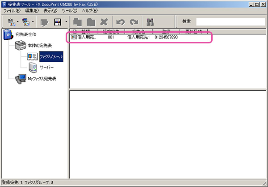Open the ファイル(F) menu
The image size is (268, 187).
12,10
